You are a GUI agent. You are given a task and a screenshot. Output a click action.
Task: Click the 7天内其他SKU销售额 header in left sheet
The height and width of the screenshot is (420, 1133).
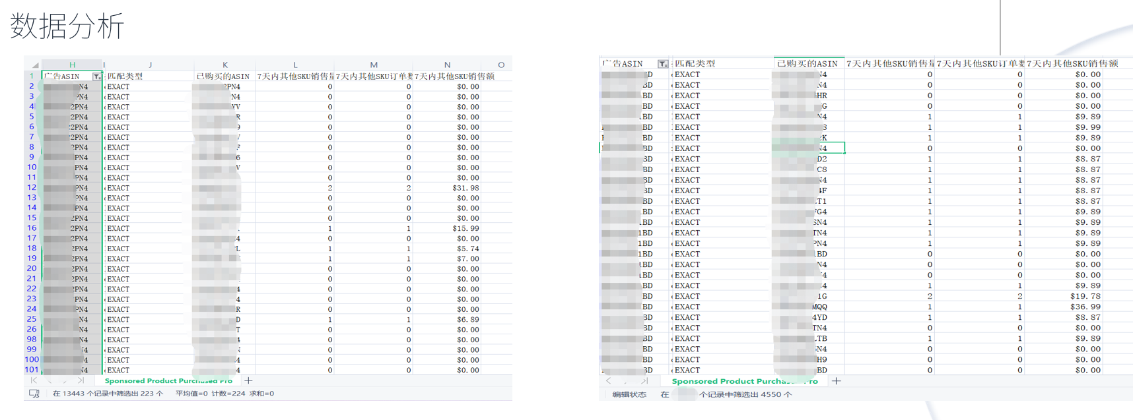(x=454, y=76)
